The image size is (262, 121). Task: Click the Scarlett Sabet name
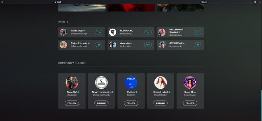(x=161, y=92)
